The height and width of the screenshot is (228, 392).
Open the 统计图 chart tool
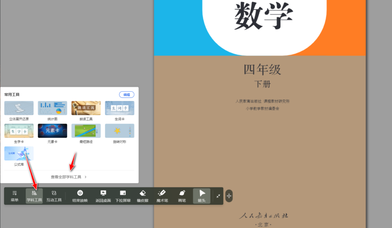53,111
